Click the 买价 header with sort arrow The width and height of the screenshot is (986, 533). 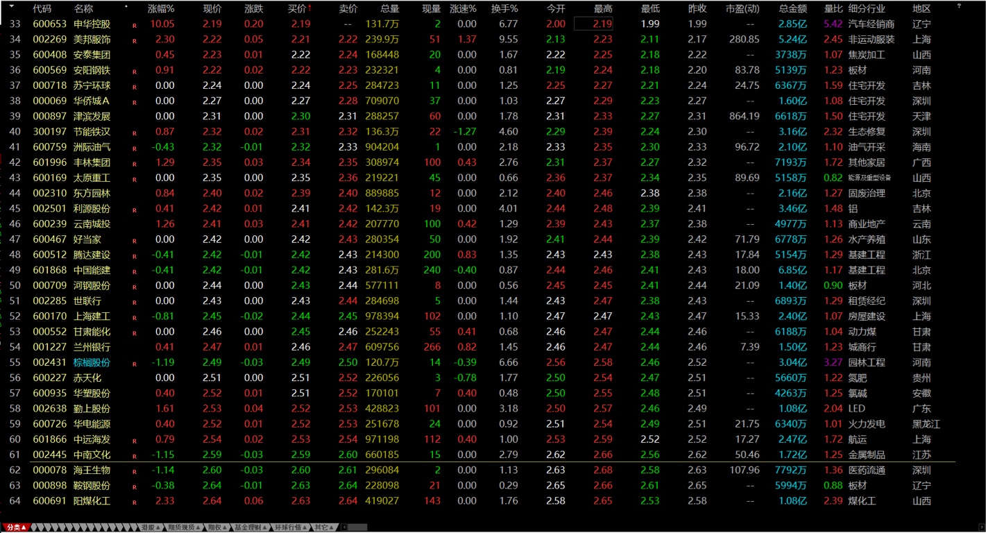tap(300, 9)
